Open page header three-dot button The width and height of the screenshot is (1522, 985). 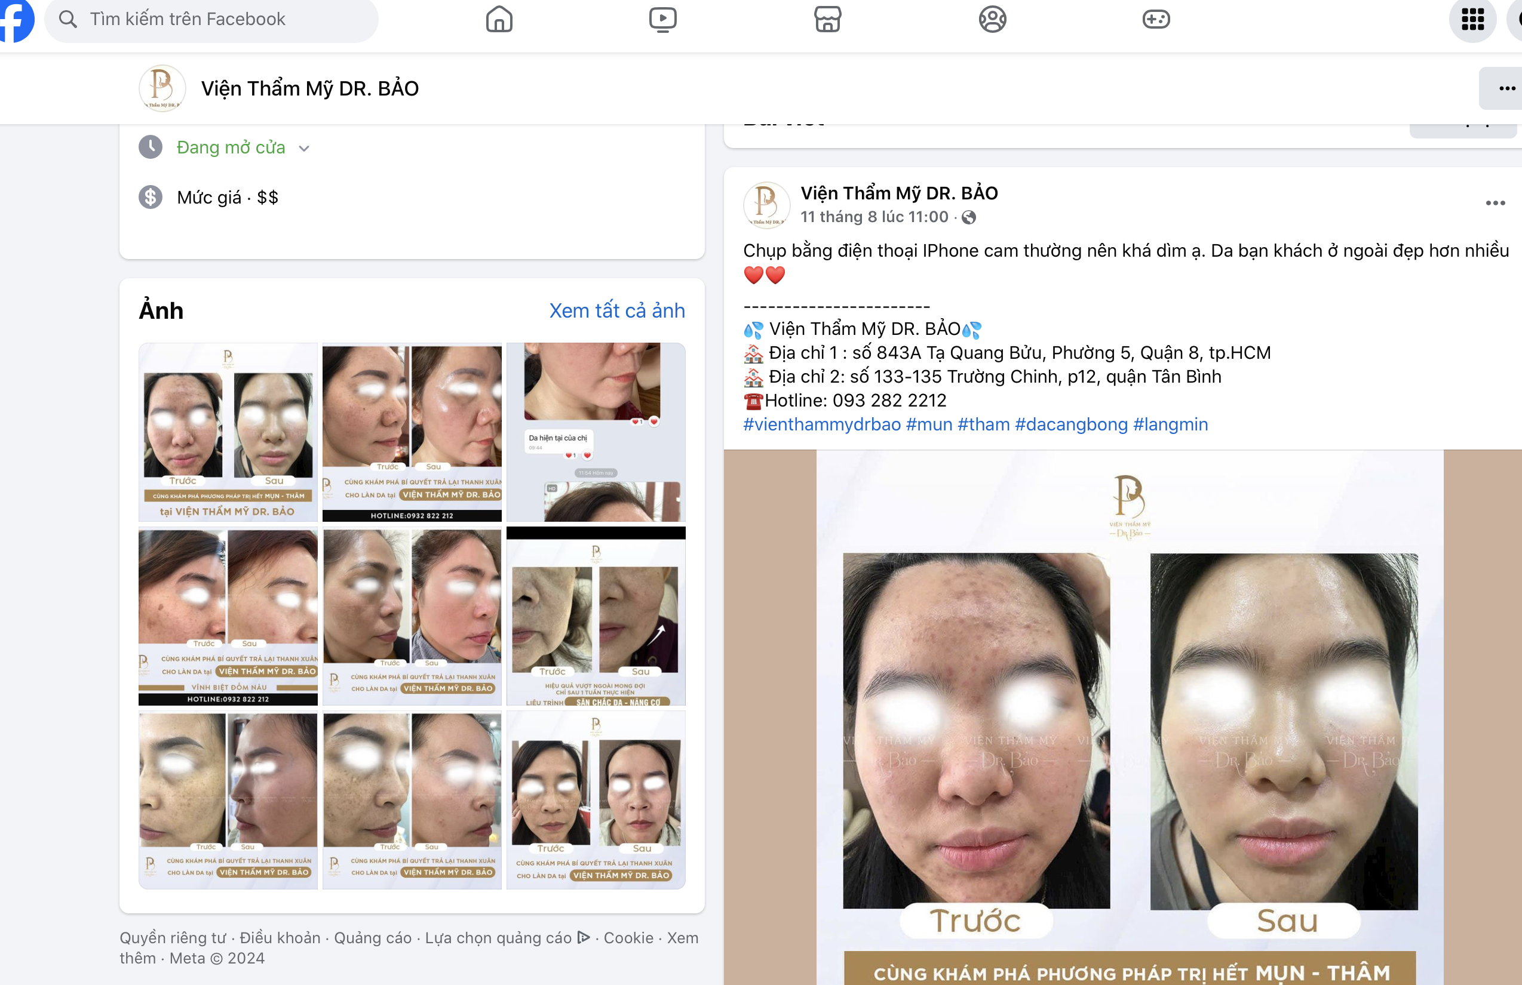pyautogui.click(x=1506, y=88)
